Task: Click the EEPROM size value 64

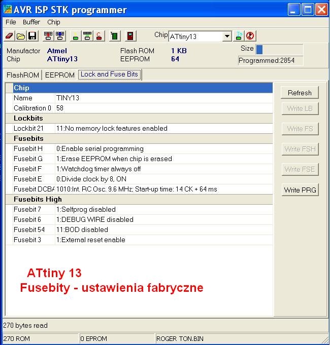Action: pyautogui.click(x=175, y=59)
